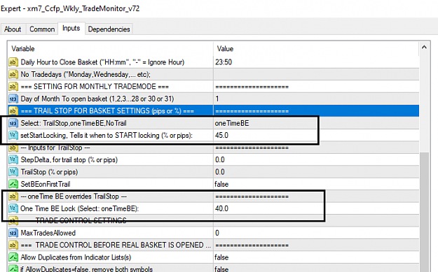
Task: Click string icon of SETTING FOR MONTHLY TRADEMODE
Action: coord(13,87)
